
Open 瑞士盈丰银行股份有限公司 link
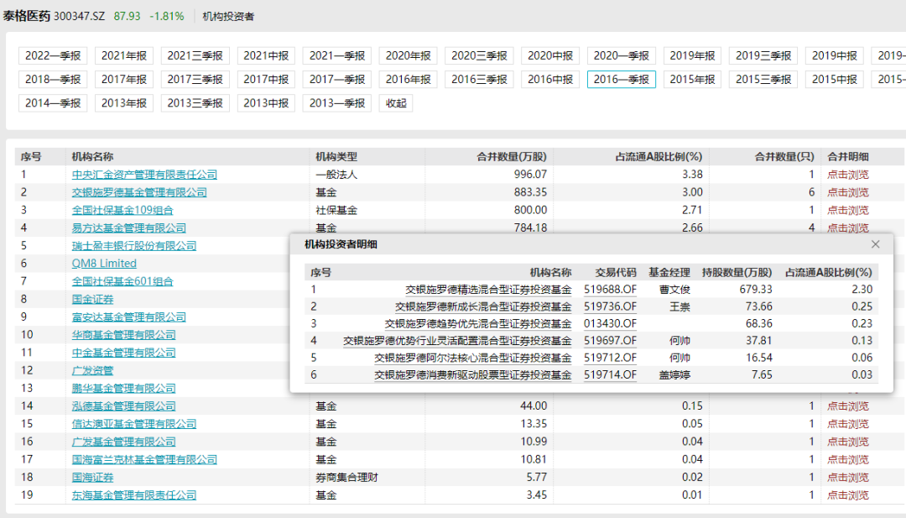coord(134,246)
